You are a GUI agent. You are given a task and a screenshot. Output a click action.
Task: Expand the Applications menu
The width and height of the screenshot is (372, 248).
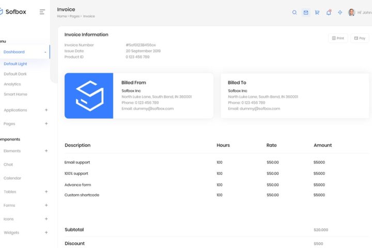46,110
